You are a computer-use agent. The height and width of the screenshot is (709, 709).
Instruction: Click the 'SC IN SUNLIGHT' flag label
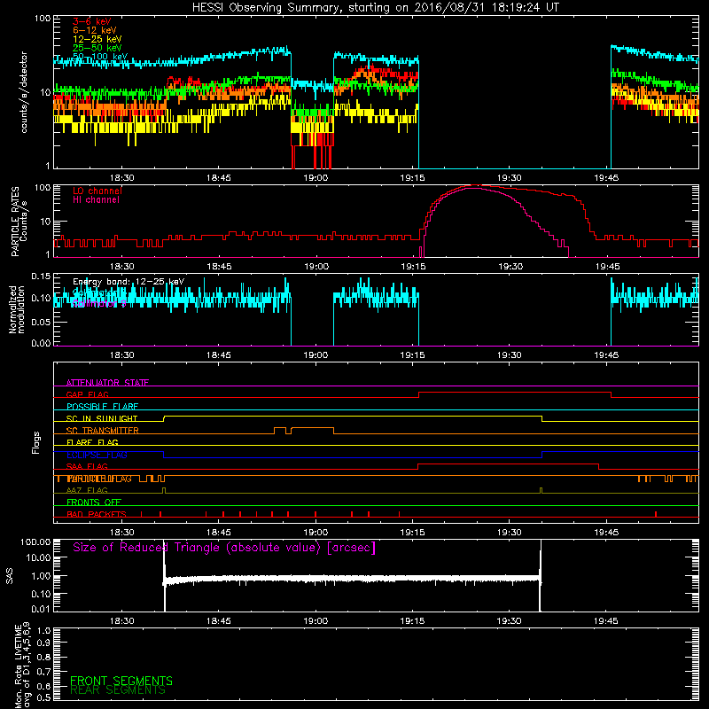point(102,418)
